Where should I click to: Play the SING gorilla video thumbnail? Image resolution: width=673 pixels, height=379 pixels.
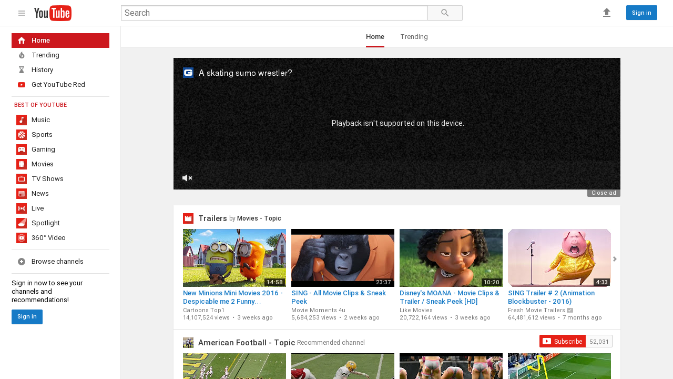[x=343, y=258]
